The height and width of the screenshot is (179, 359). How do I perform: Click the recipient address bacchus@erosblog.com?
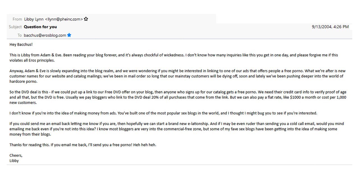(x=45, y=35)
